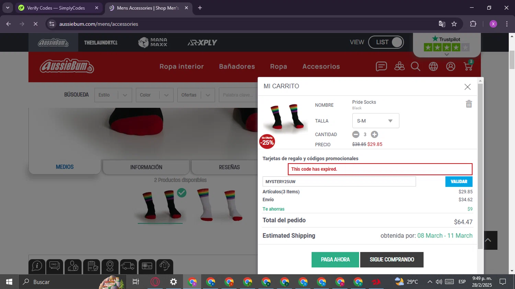The image size is (515, 289).
Task: Open the community people icon in the header
Action: tap(399, 66)
